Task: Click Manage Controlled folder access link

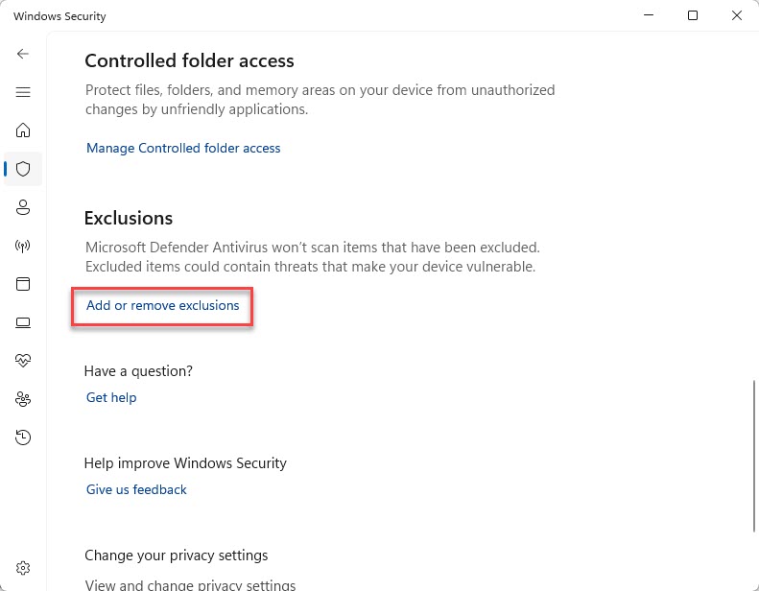Action: click(x=183, y=148)
